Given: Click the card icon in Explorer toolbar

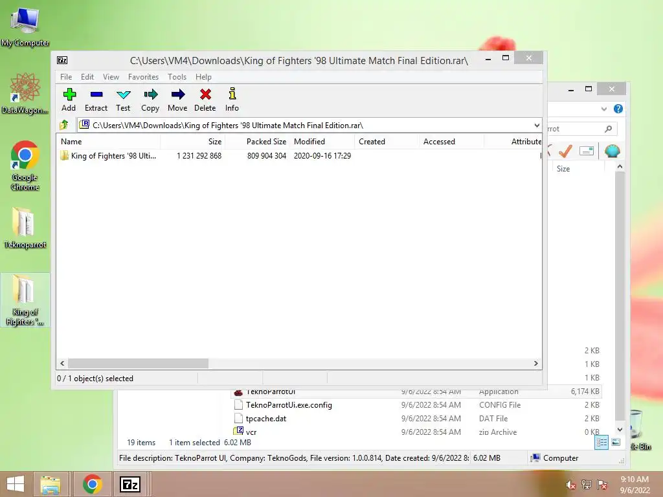Looking at the screenshot, I should (x=587, y=151).
